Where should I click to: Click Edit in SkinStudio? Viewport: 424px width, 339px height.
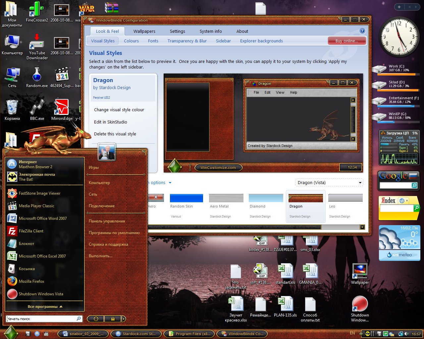(x=111, y=122)
